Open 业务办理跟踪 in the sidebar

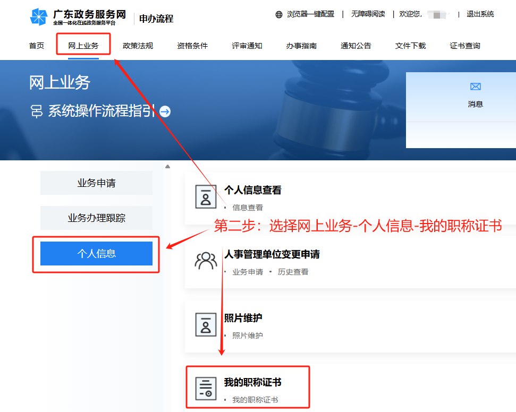pos(96,218)
